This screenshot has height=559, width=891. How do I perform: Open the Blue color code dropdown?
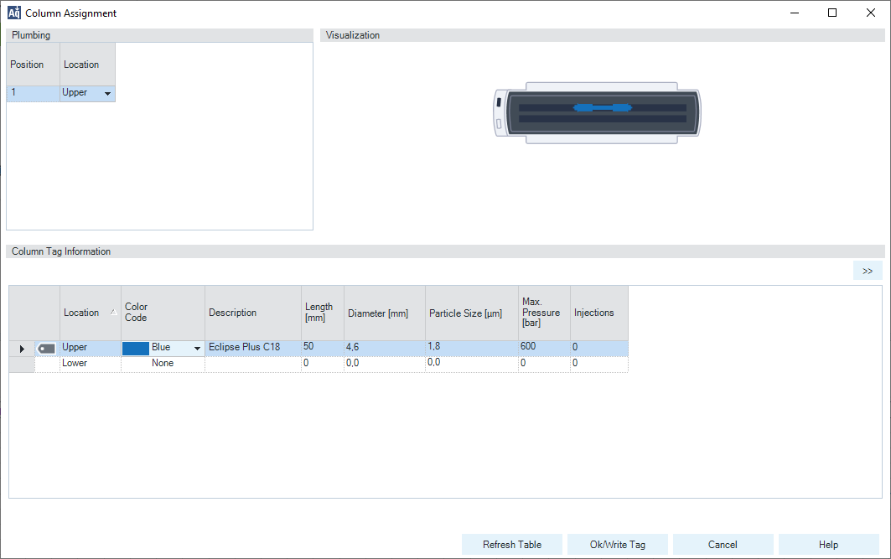pos(197,348)
